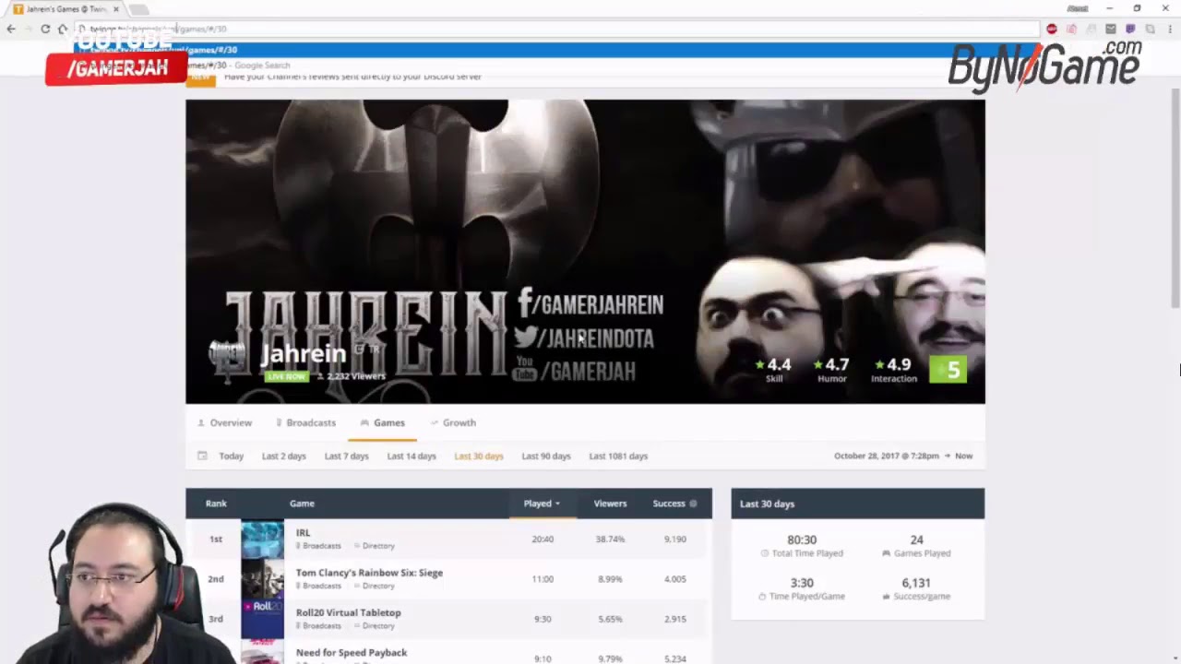Reload the page with the refresh icon
1181x664 pixels.
click(45, 29)
